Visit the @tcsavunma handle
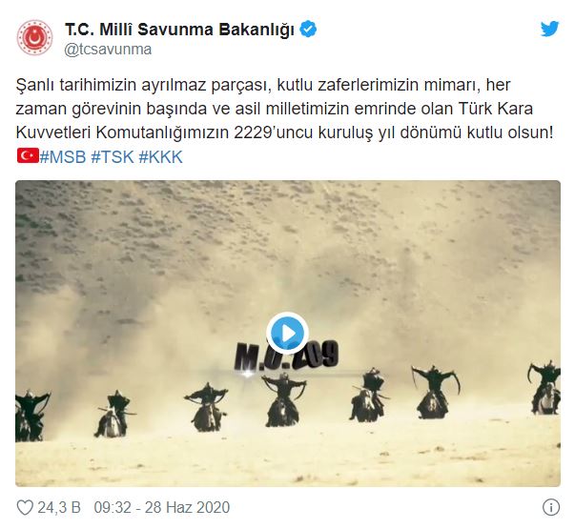 (x=108, y=50)
